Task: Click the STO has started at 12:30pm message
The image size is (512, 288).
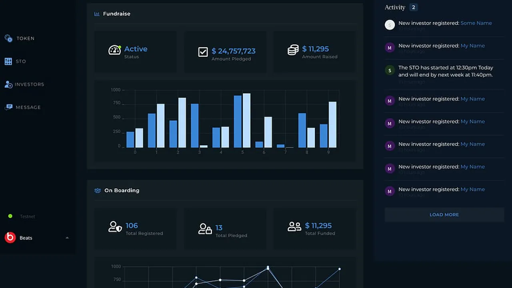Action: (446, 71)
